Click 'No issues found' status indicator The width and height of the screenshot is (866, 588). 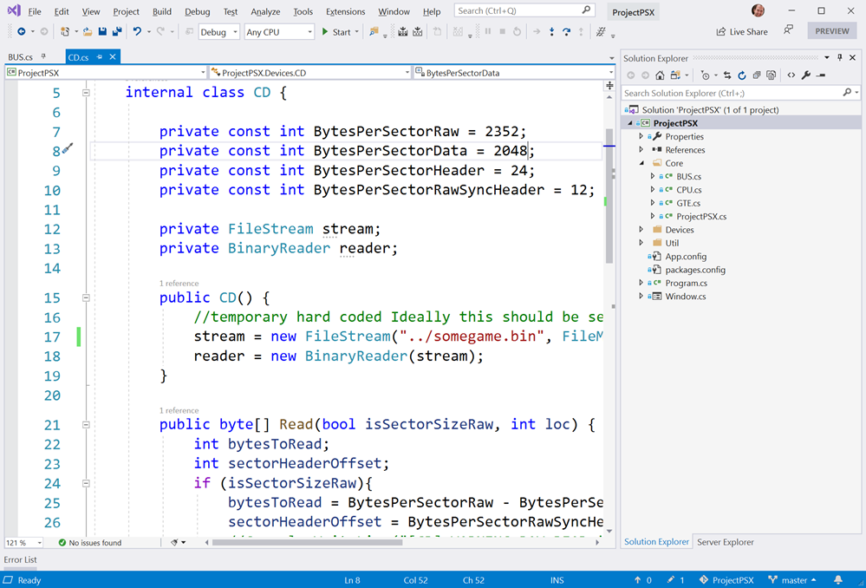click(89, 543)
